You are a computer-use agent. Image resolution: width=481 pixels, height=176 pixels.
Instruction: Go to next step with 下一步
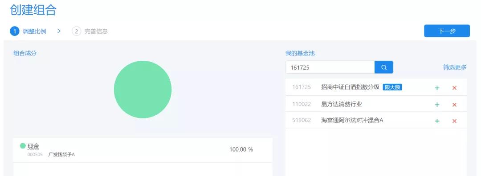click(x=447, y=31)
